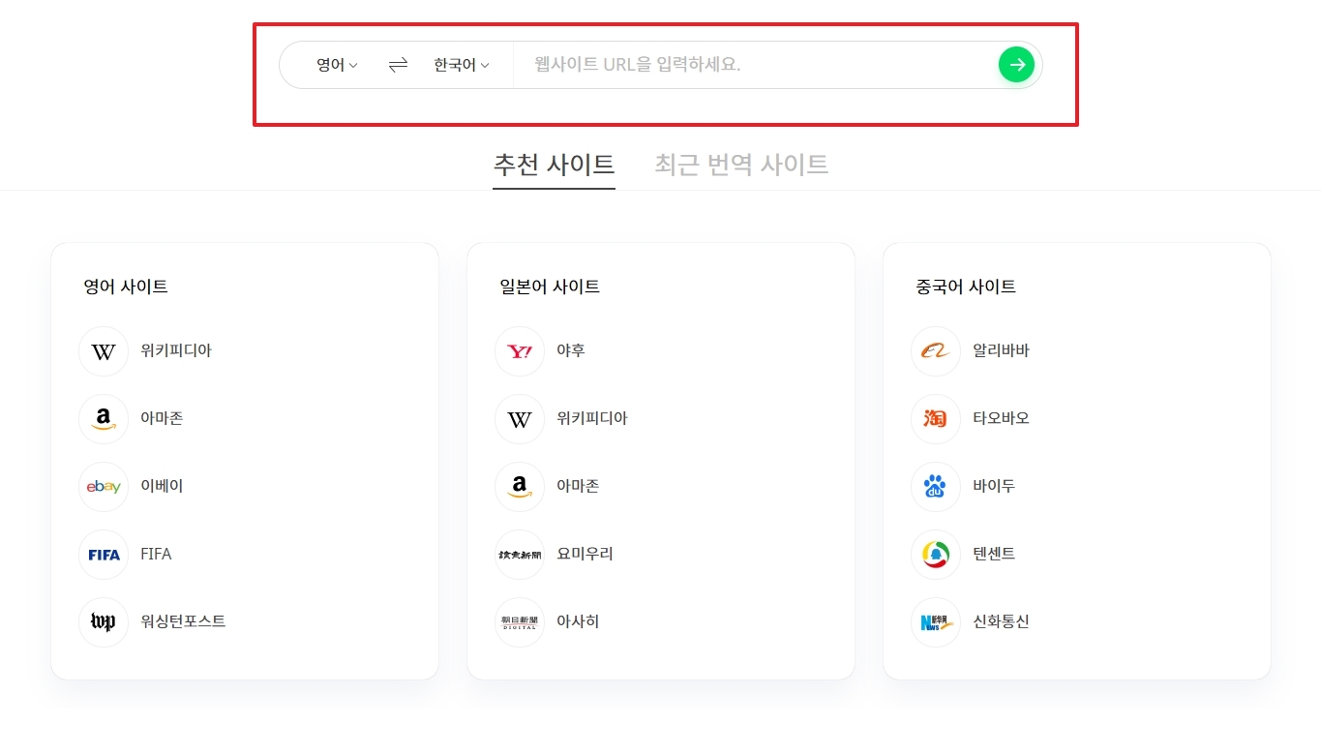
Task: Click the Xinhua news icon
Action: (x=935, y=622)
